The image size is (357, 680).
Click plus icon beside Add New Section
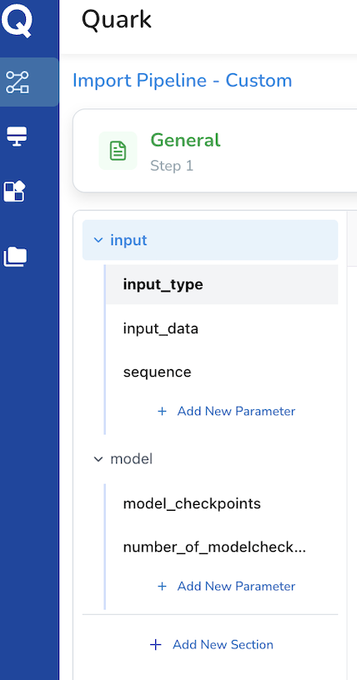(x=155, y=645)
